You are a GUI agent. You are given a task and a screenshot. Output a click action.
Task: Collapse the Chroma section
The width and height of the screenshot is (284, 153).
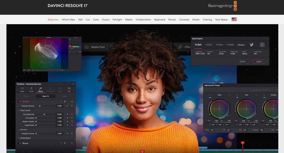click(19, 130)
